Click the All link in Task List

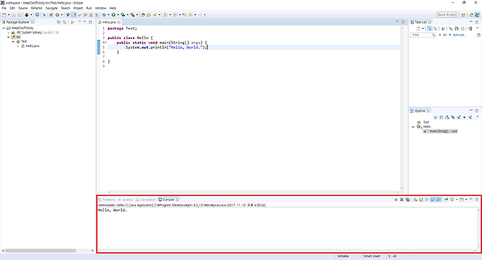click(x=445, y=35)
